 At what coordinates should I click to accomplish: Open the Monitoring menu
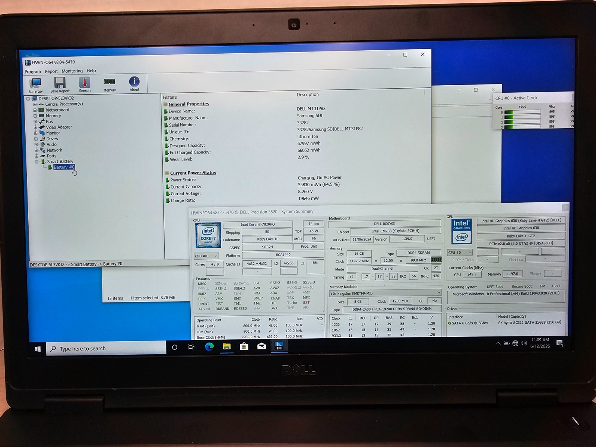coord(72,71)
